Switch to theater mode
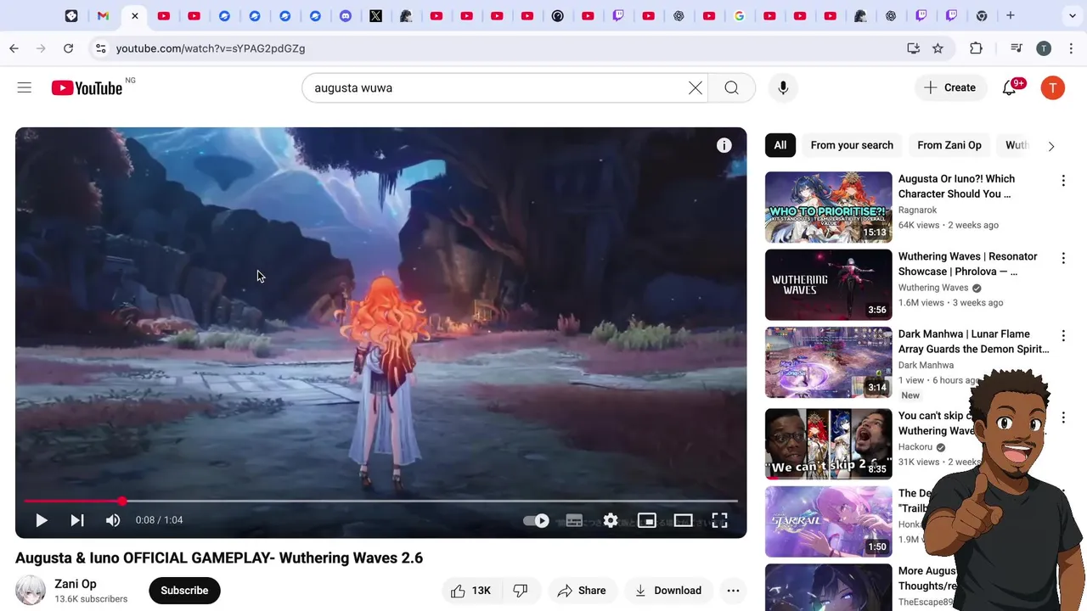 point(683,521)
